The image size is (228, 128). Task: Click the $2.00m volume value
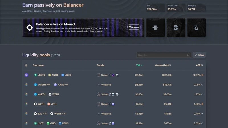167,94
